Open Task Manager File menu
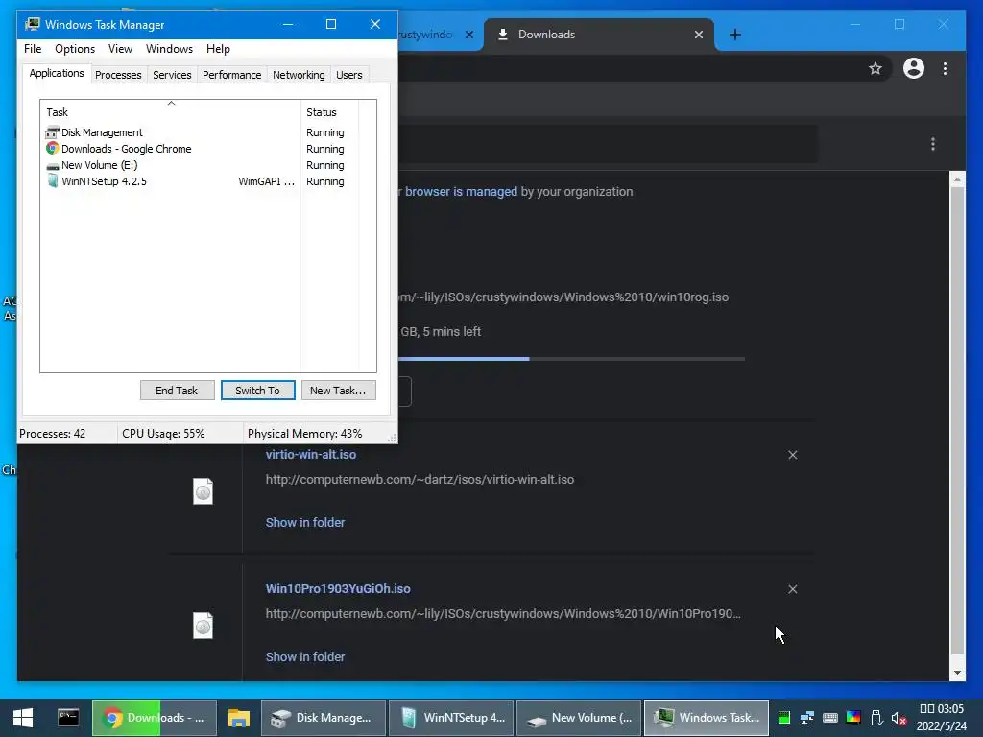This screenshot has height=737, width=983. click(33, 49)
